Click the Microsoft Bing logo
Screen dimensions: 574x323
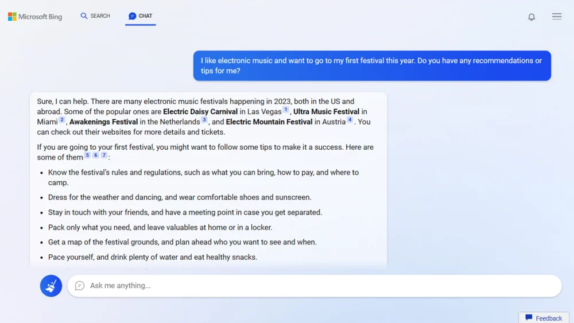point(35,17)
